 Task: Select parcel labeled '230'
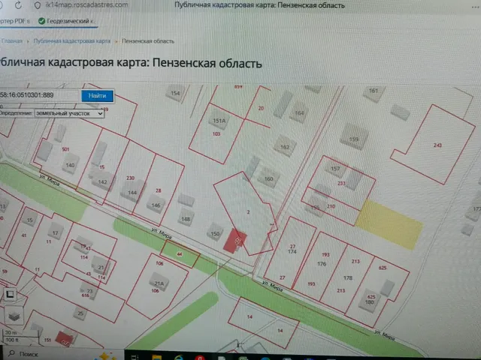pyautogui.click(x=130, y=178)
